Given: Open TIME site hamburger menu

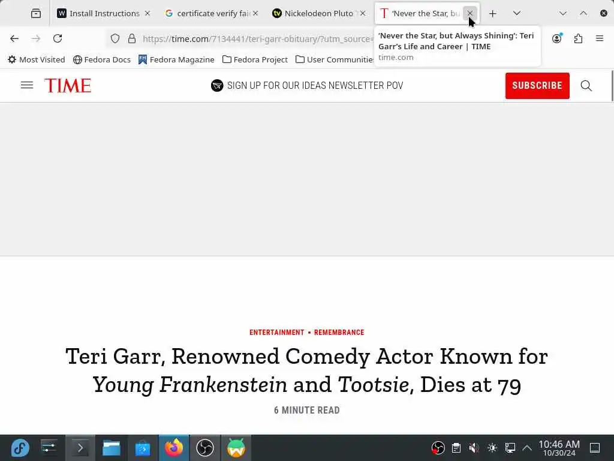Looking at the screenshot, I should [x=27, y=85].
